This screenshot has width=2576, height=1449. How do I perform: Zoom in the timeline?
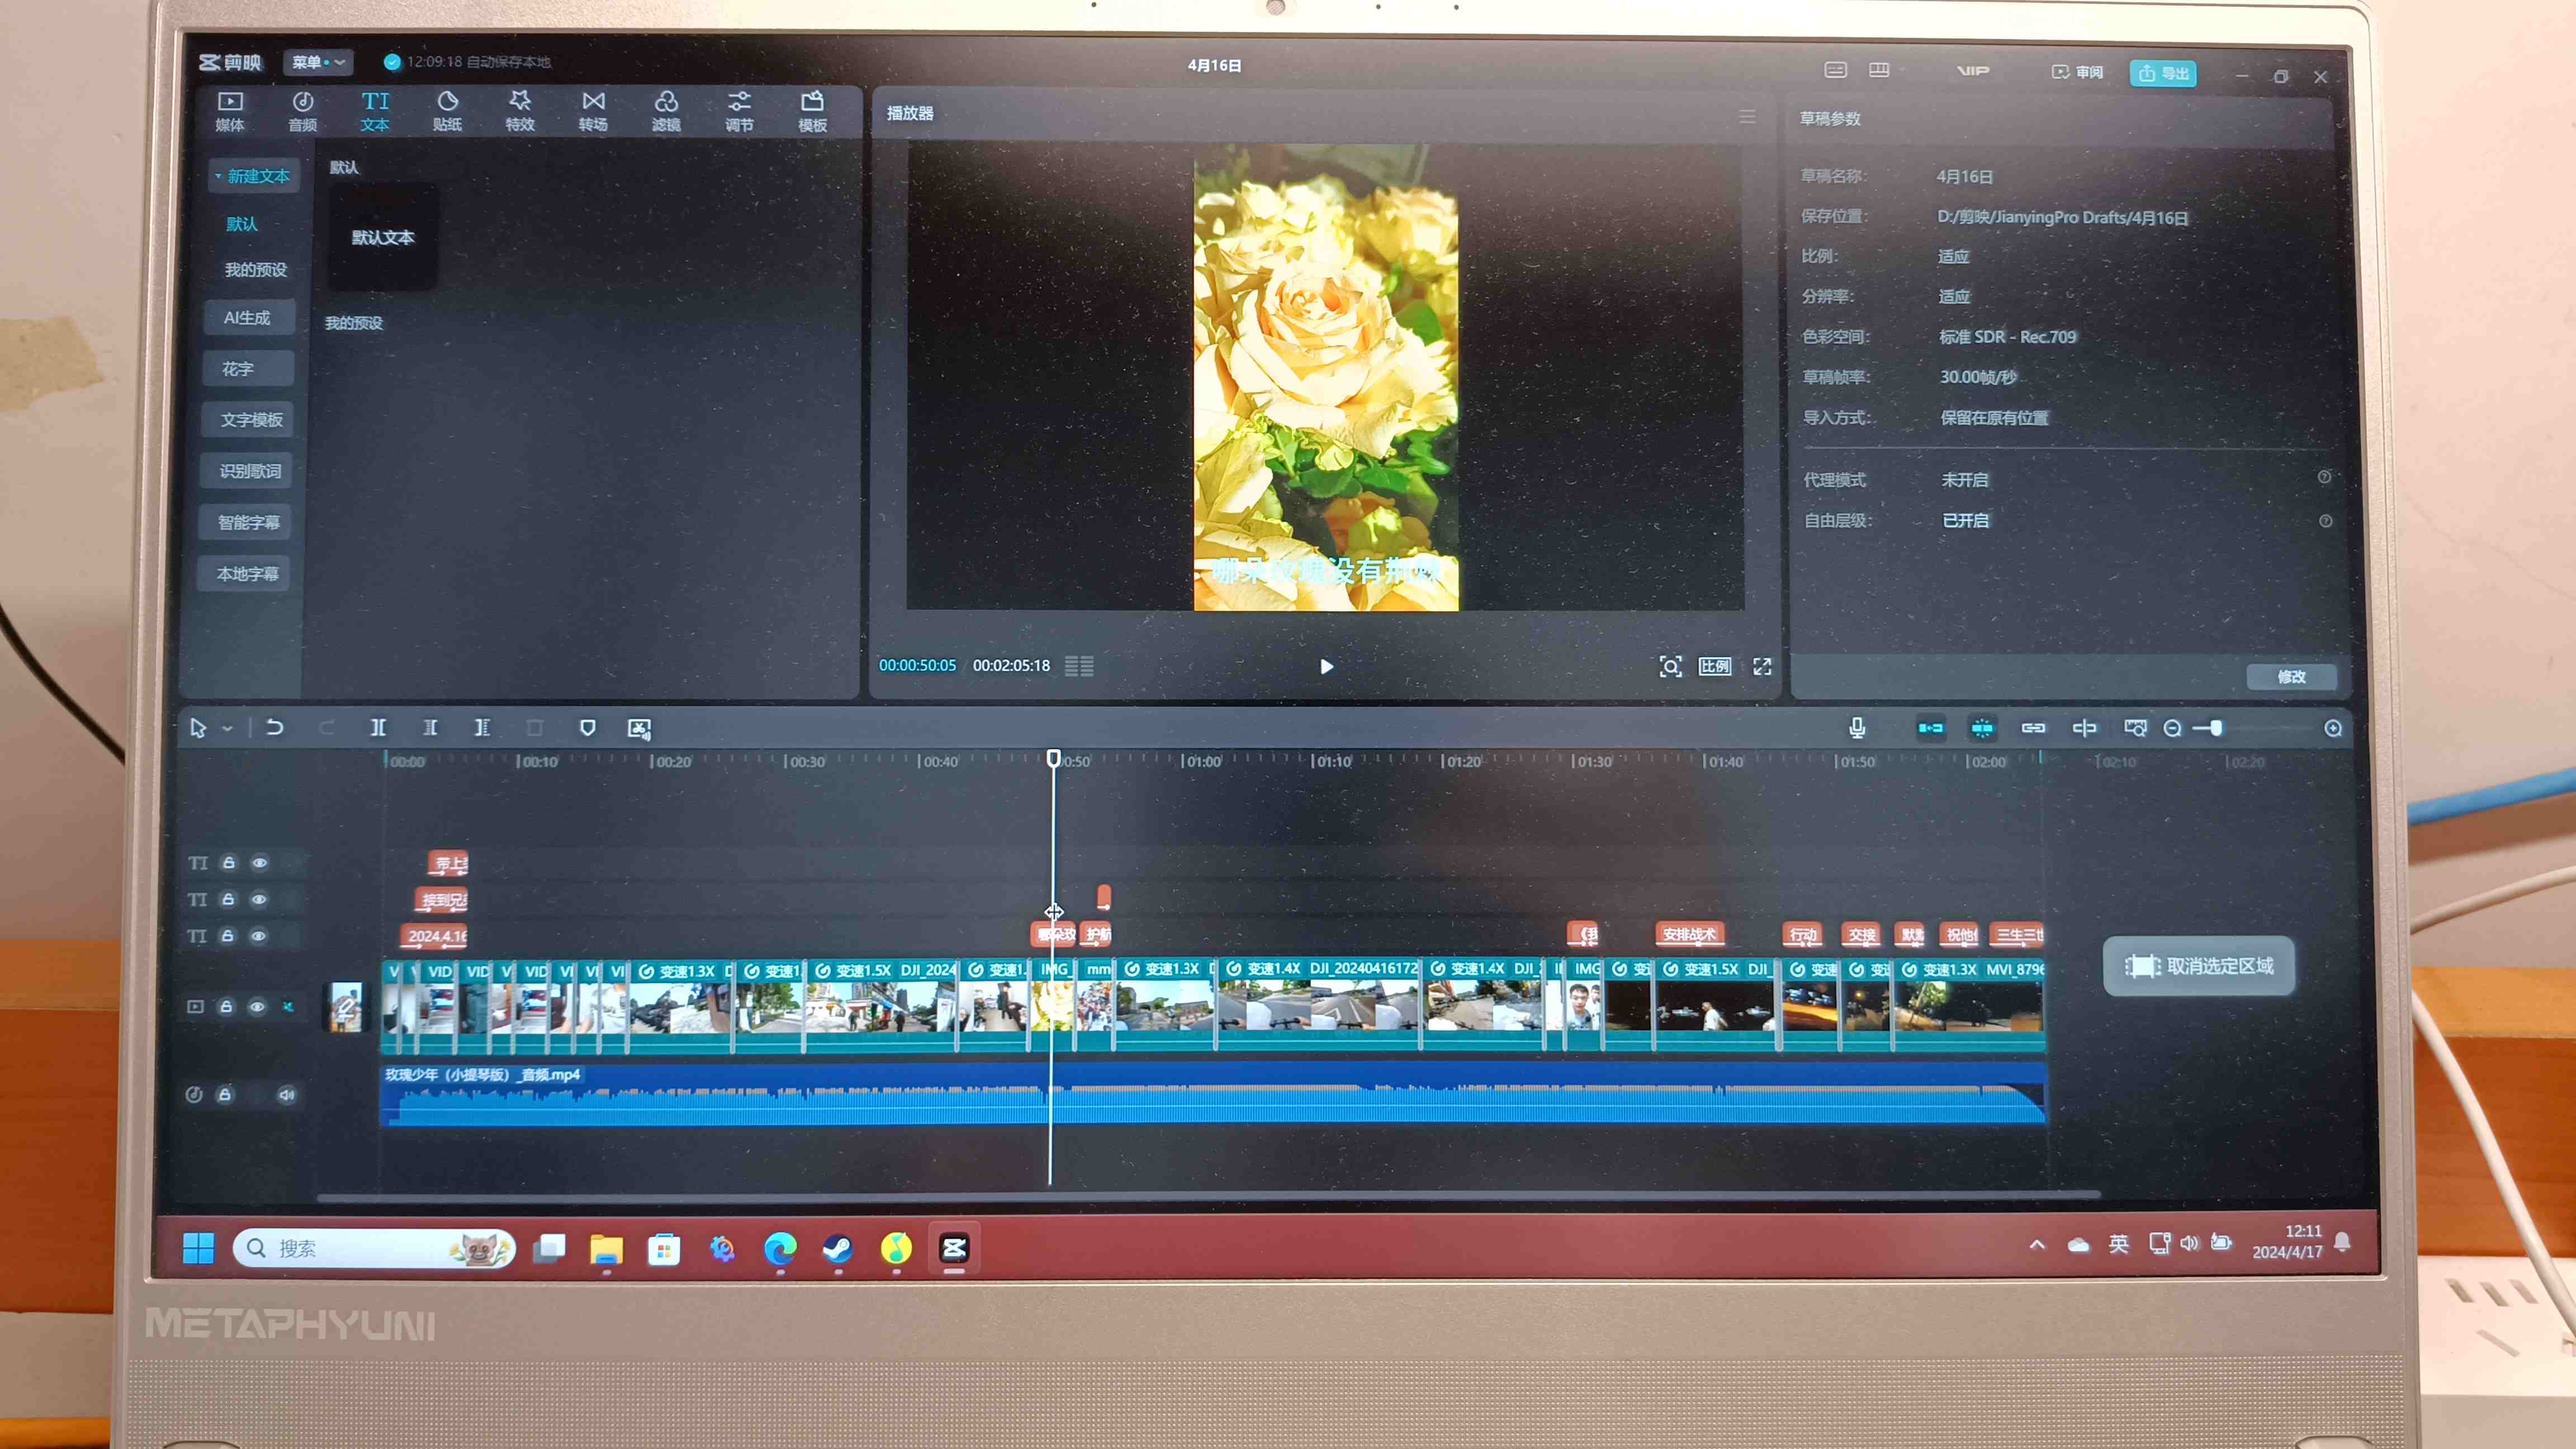pyautogui.click(x=2333, y=729)
